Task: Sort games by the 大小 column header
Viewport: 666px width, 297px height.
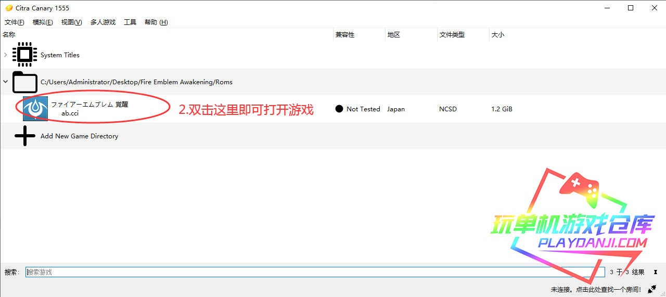Action: pos(497,35)
